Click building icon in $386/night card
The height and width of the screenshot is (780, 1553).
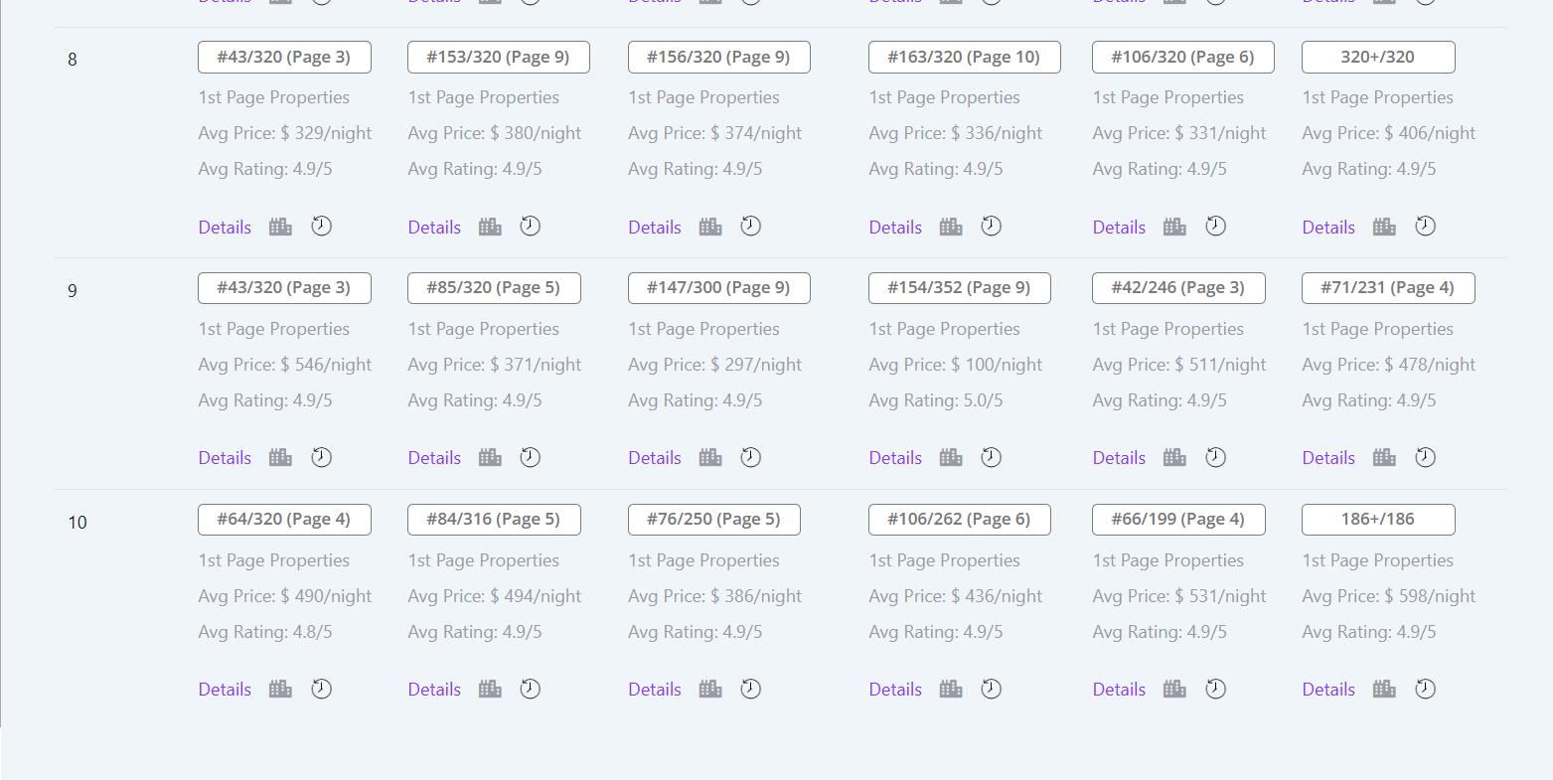click(x=710, y=689)
